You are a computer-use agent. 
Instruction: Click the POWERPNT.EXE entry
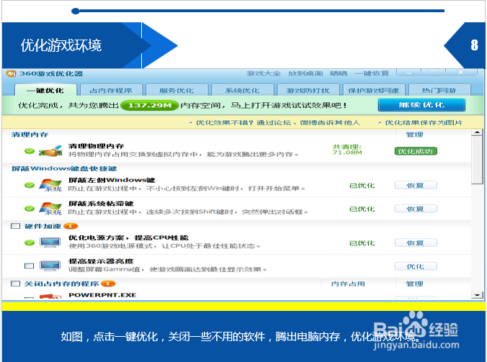point(102,294)
